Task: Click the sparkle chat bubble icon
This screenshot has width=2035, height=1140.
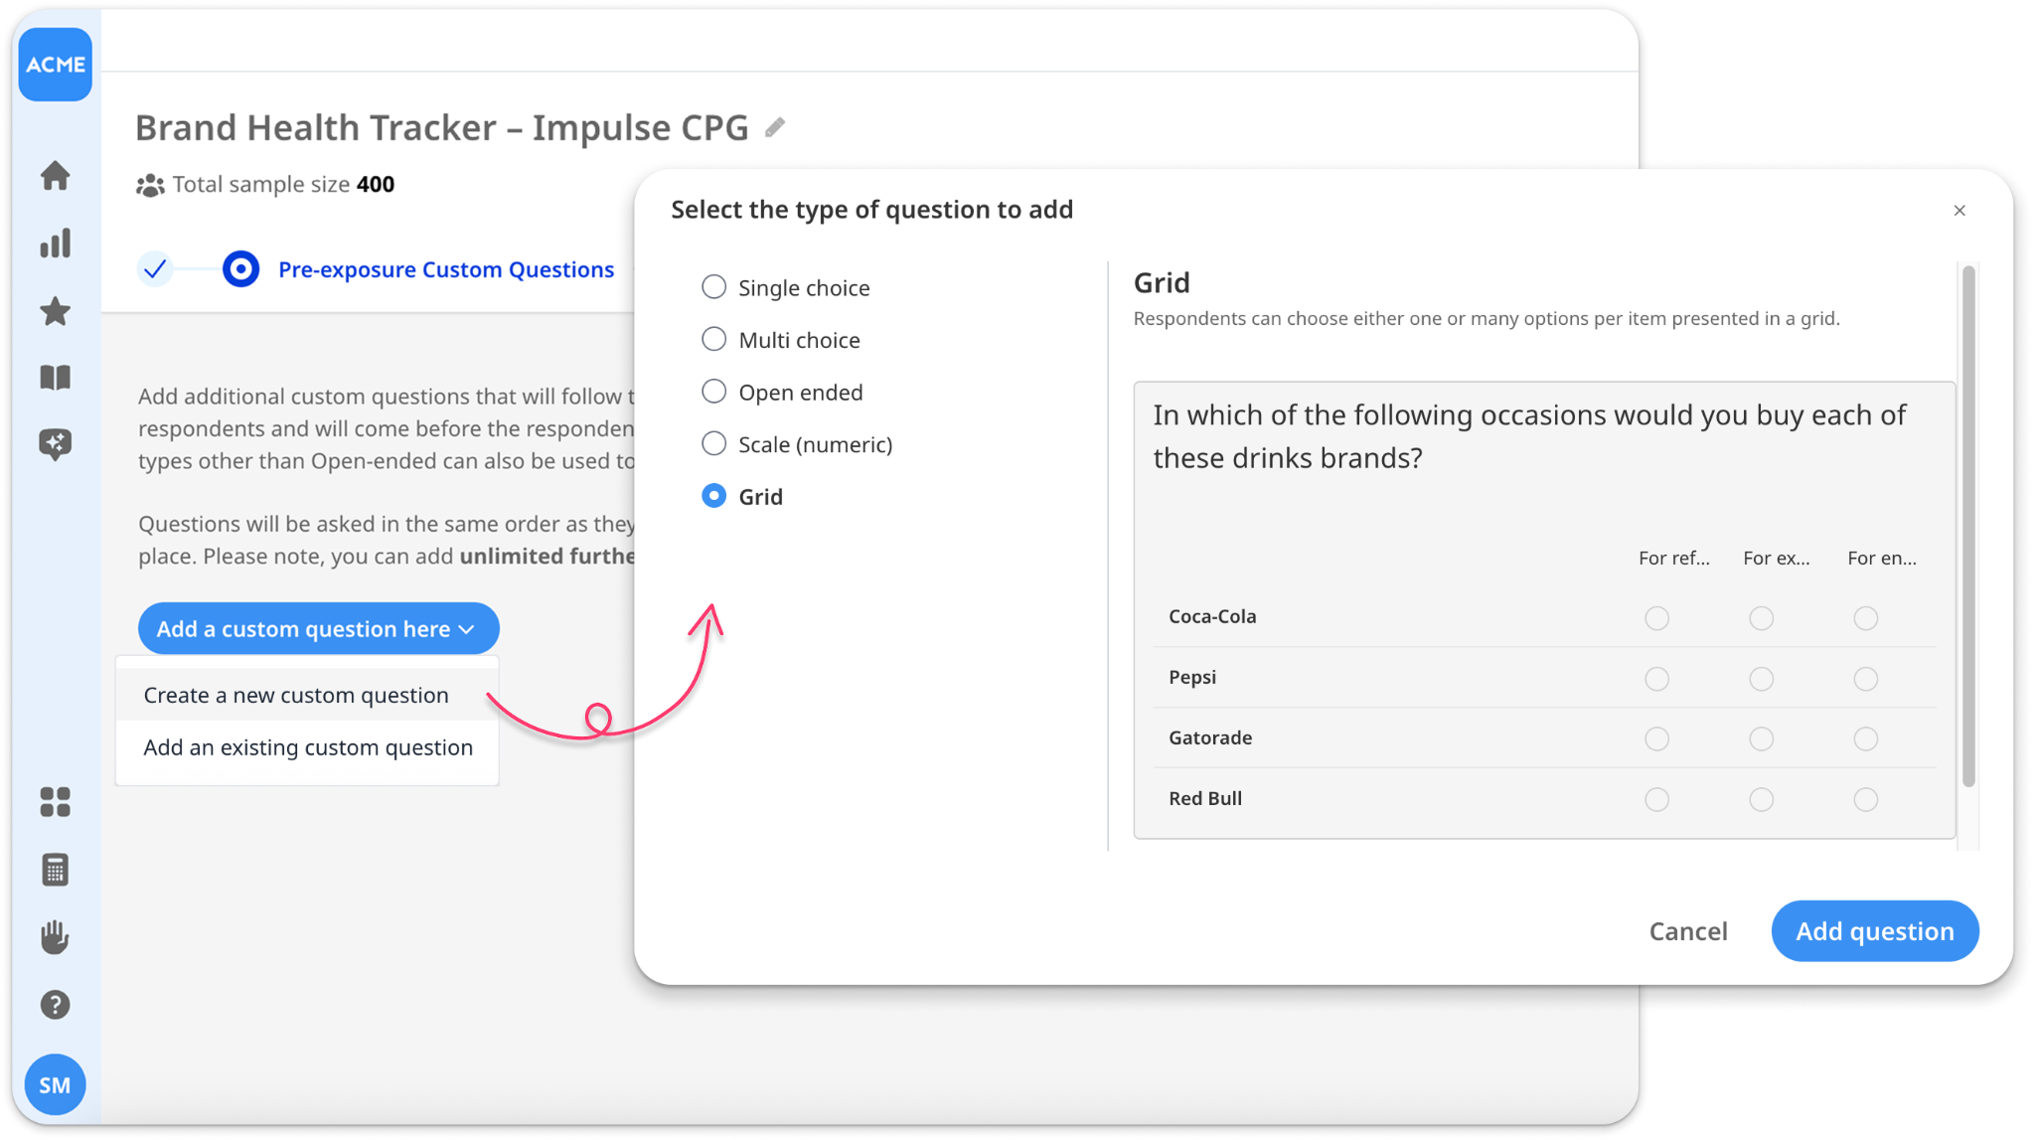Action: (55, 444)
